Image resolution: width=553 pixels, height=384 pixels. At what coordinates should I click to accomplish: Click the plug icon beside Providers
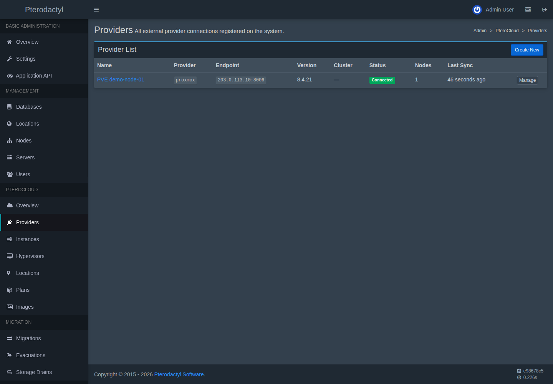coord(10,222)
